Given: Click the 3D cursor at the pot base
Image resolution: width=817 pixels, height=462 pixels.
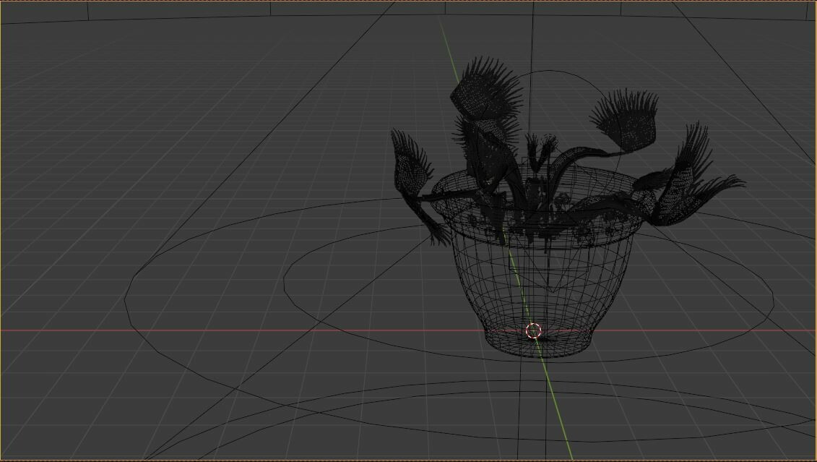Looking at the screenshot, I should coord(534,330).
